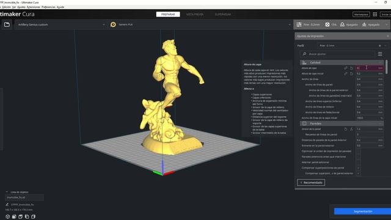The image size is (391, 220).
Task: Open the apps grid icon
Action: click(375, 14)
